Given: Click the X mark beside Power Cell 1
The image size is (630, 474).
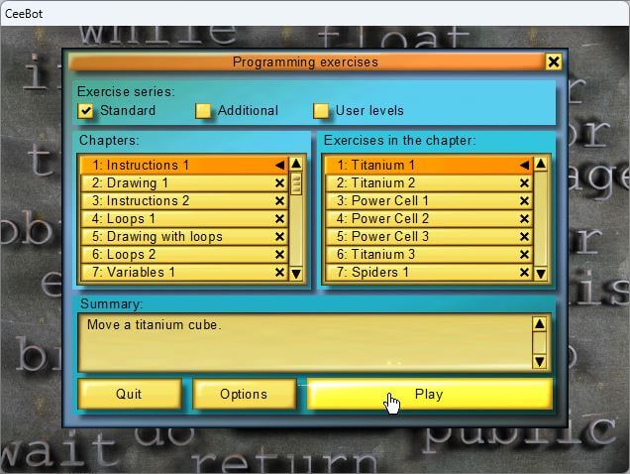Looking at the screenshot, I should pyautogui.click(x=524, y=200).
